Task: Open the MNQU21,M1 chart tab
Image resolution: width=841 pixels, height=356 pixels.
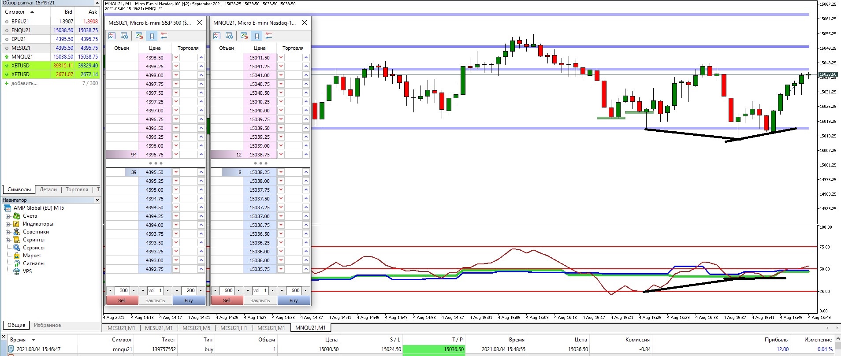Action: point(310,328)
